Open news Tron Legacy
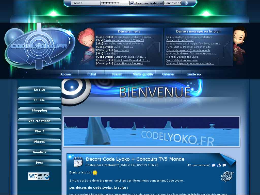Viewport: 260px width, 195px height. (121, 50)
